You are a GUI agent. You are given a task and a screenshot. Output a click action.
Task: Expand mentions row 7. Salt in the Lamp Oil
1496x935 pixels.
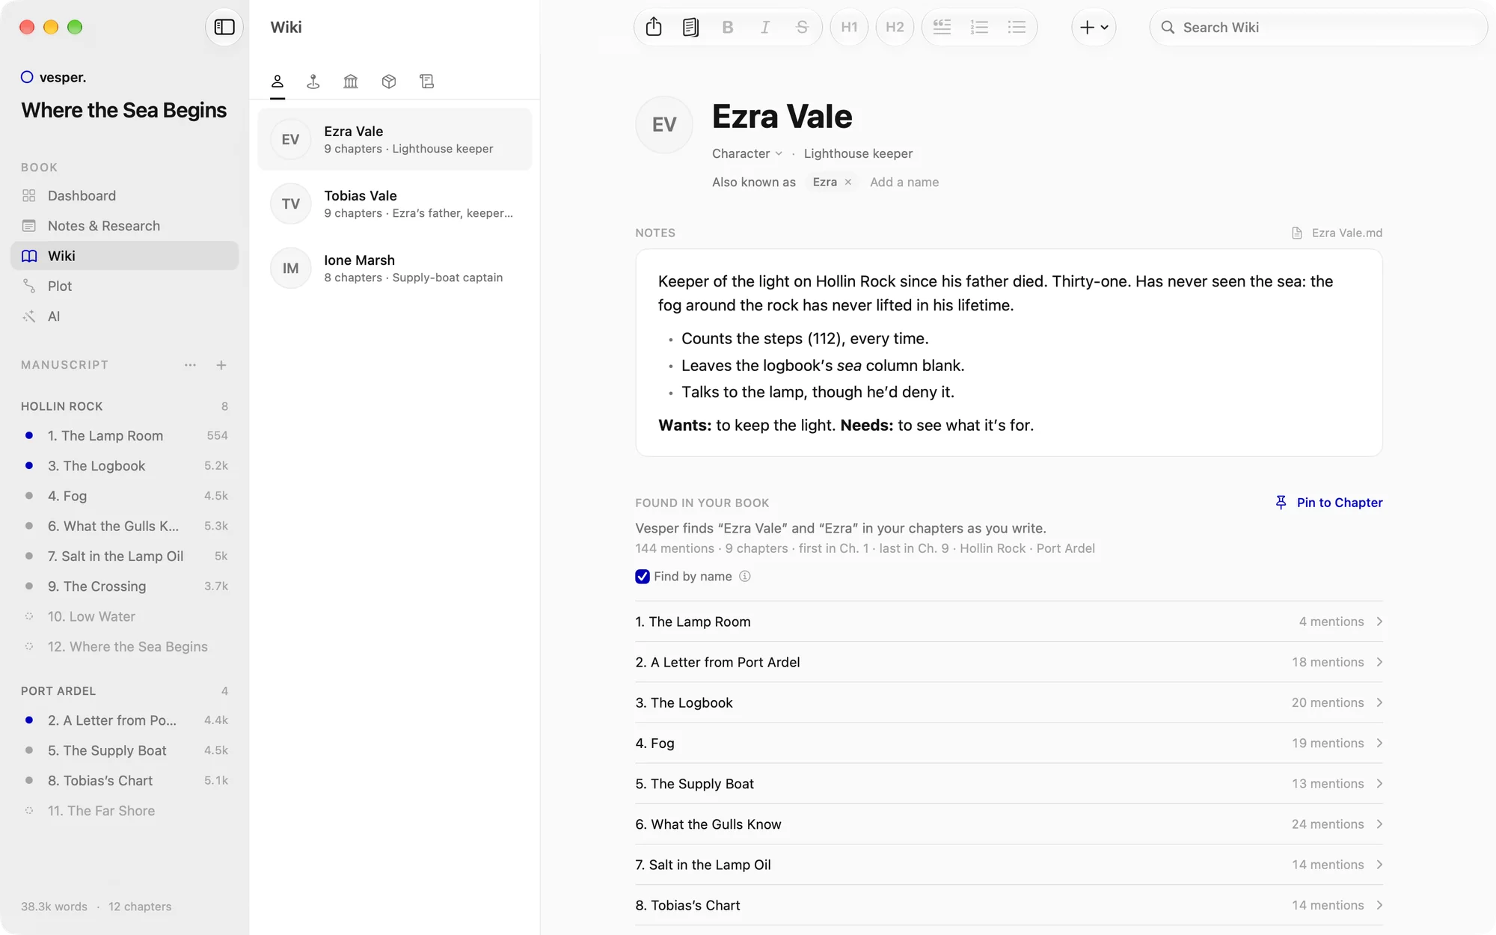1009,865
